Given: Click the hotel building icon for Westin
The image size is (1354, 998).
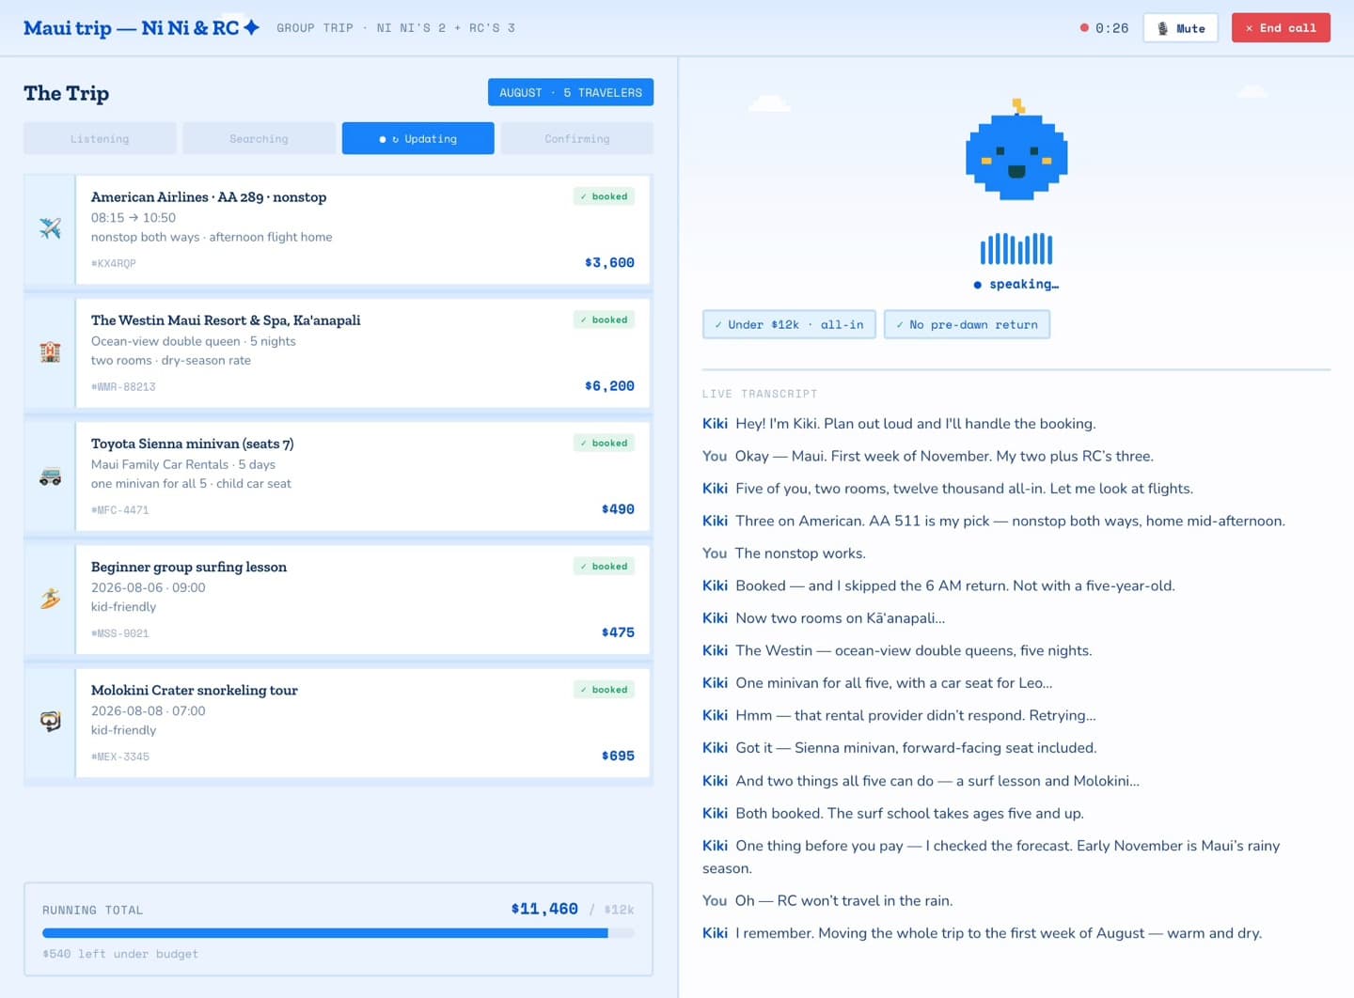Looking at the screenshot, I should pyautogui.click(x=50, y=352).
